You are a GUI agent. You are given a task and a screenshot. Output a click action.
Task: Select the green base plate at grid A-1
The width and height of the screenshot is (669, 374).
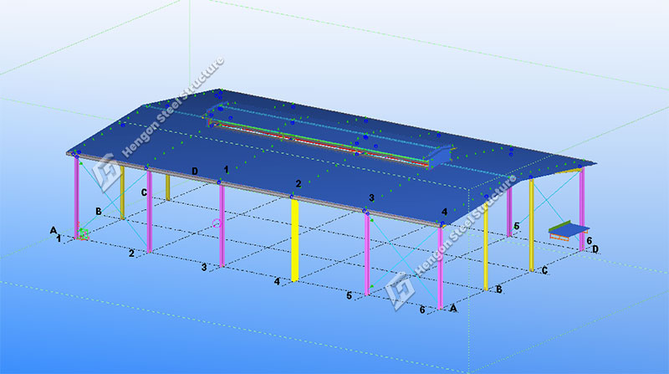(x=84, y=233)
